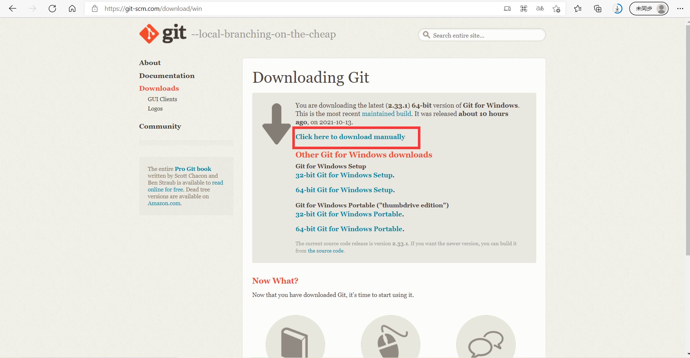Click the page vertical scrollbar thumb
The height and width of the screenshot is (358, 690).
(688, 140)
